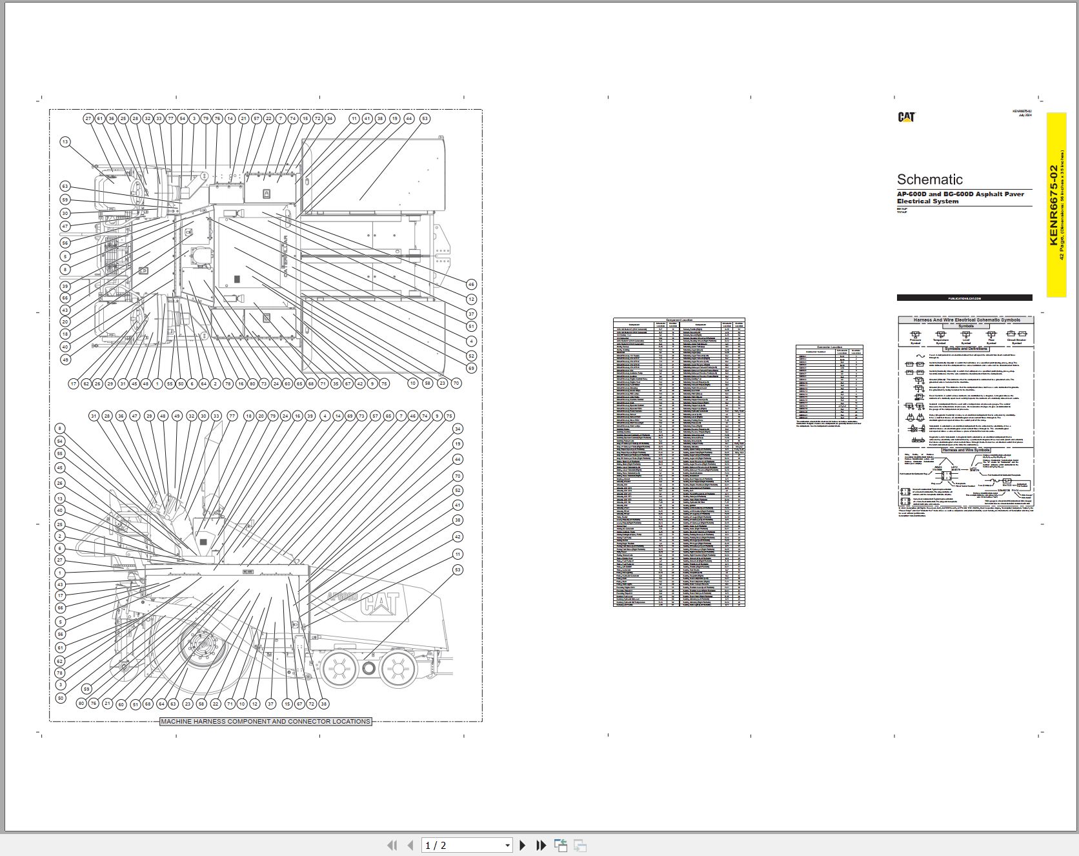The image size is (1079, 856).
Task: Go to the next page
Action: [x=522, y=845]
